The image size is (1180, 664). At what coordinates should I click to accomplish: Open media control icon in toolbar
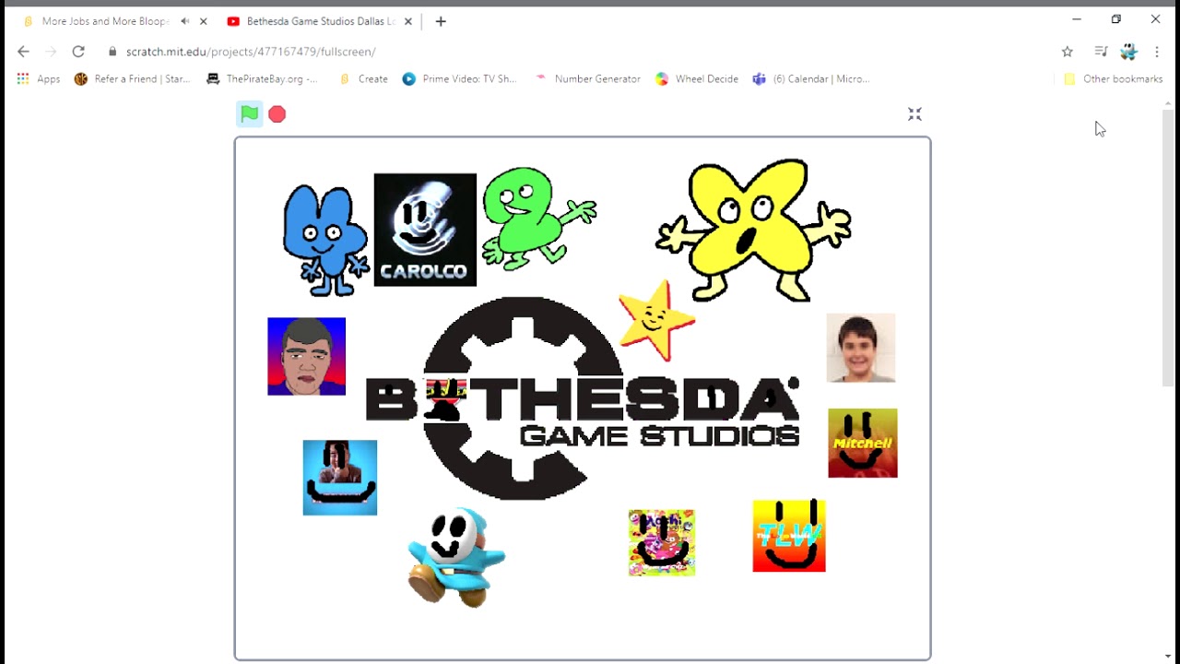pos(1101,52)
